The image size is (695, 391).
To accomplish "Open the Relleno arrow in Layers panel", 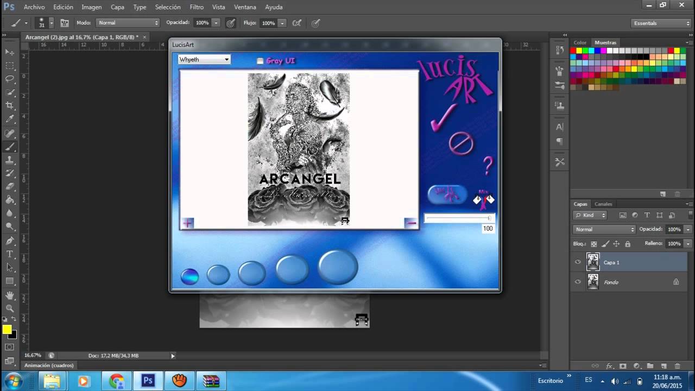I will tap(688, 243).
